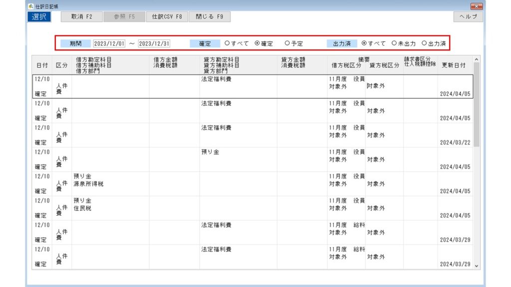The image size is (511, 287).
Task: Select the 預り金 credit account cell
Action: pyautogui.click(x=210, y=152)
